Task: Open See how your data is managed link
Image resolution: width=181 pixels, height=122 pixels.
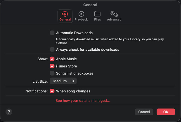Action: pos(83,100)
